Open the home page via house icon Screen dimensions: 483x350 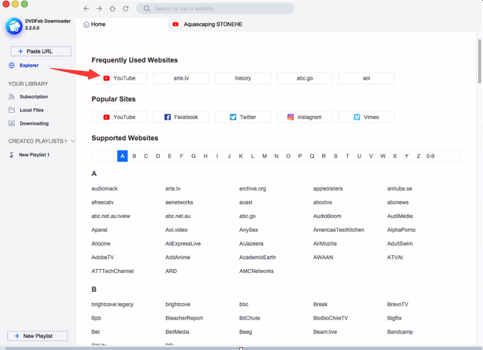(x=112, y=8)
